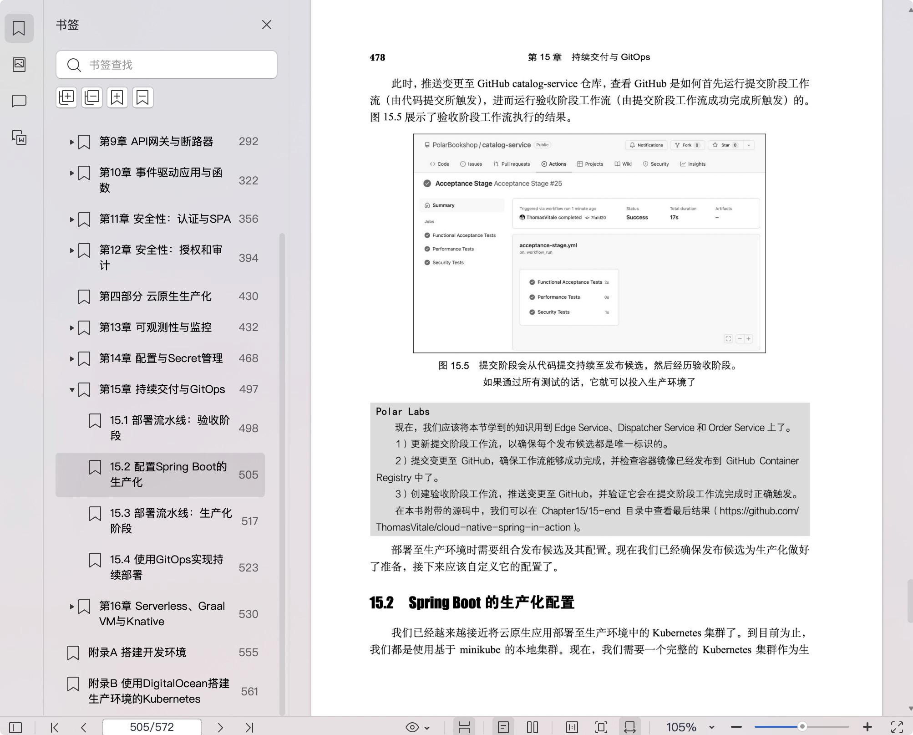Zoom out with the minus button

tap(736, 727)
